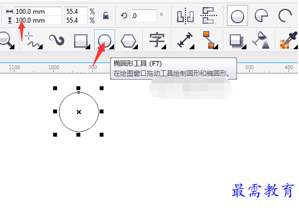Select the Text tool
Viewport: 299px width, 208px height.
157,40
